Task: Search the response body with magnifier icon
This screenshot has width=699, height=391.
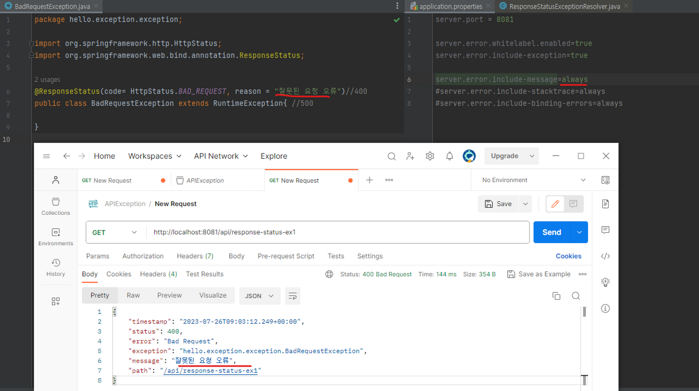Action: (576, 296)
